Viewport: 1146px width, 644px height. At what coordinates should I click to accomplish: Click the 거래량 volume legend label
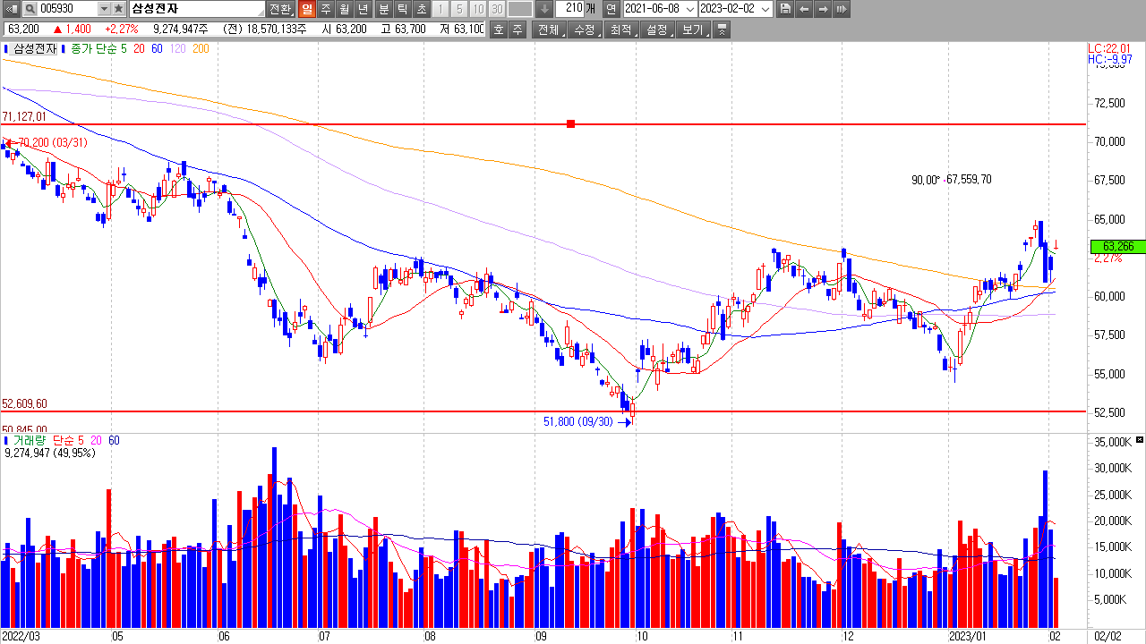click(x=29, y=440)
